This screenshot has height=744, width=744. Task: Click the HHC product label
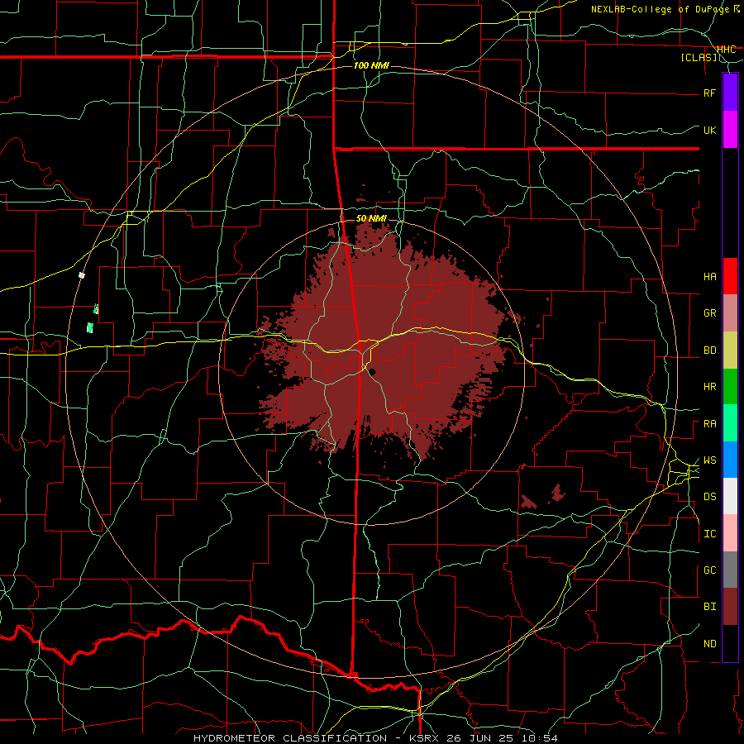pyautogui.click(x=726, y=49)
